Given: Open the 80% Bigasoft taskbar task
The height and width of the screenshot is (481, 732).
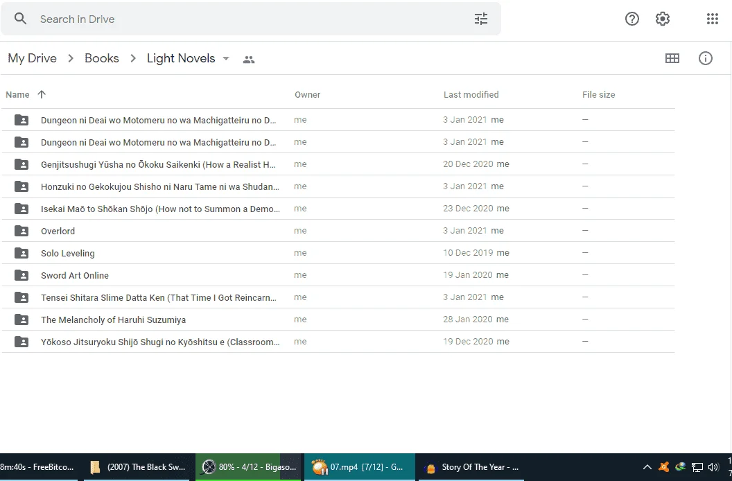Looking at the screenshot, I should [x=248, y=467].
